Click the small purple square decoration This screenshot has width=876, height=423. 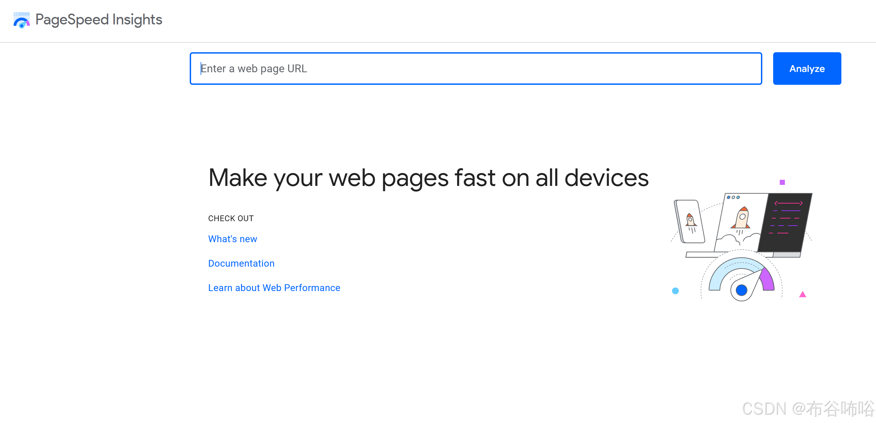pos(782,182)
